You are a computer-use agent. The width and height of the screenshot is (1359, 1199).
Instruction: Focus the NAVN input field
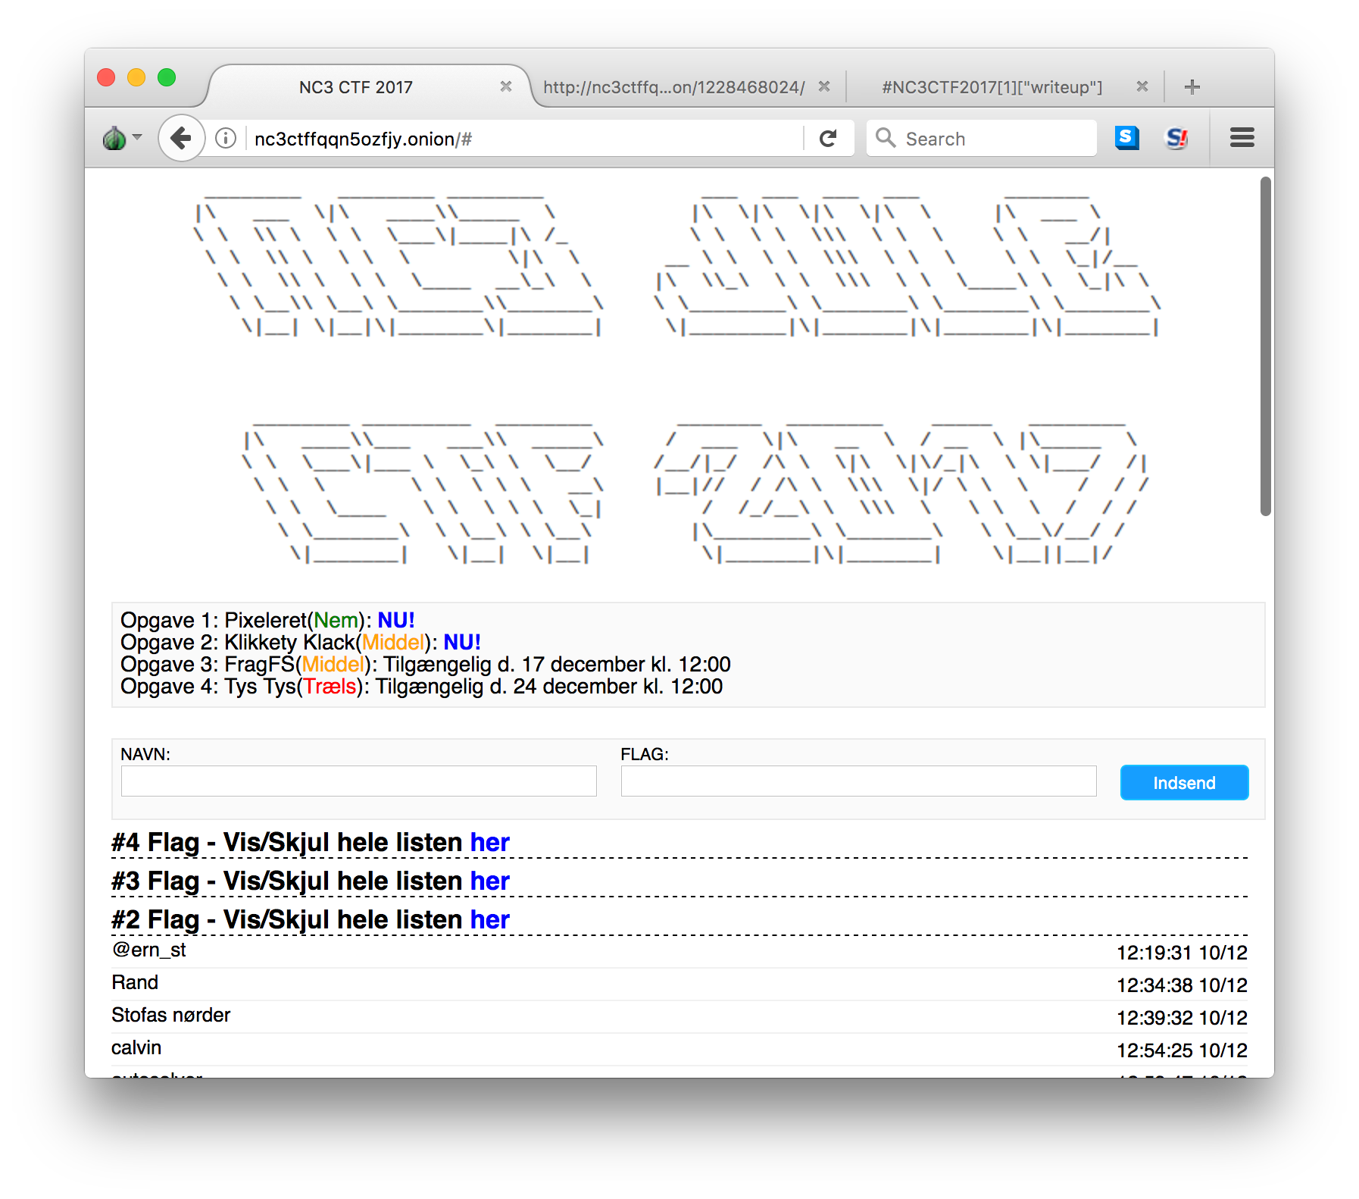pyautogui.click(x=358, y=781)
